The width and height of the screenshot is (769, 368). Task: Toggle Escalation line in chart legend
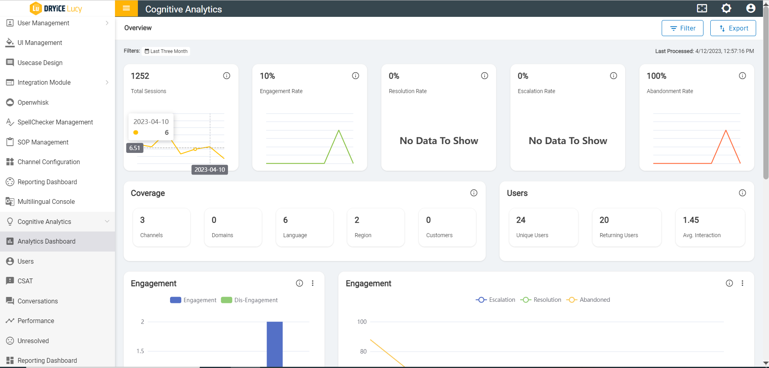495,300
